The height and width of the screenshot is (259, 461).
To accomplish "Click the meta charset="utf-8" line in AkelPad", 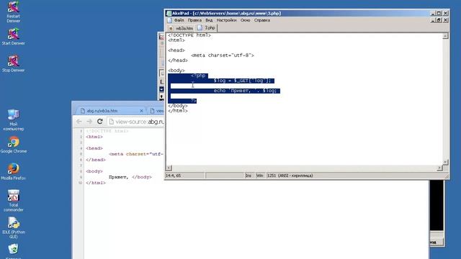I will (x=223, y=55).
